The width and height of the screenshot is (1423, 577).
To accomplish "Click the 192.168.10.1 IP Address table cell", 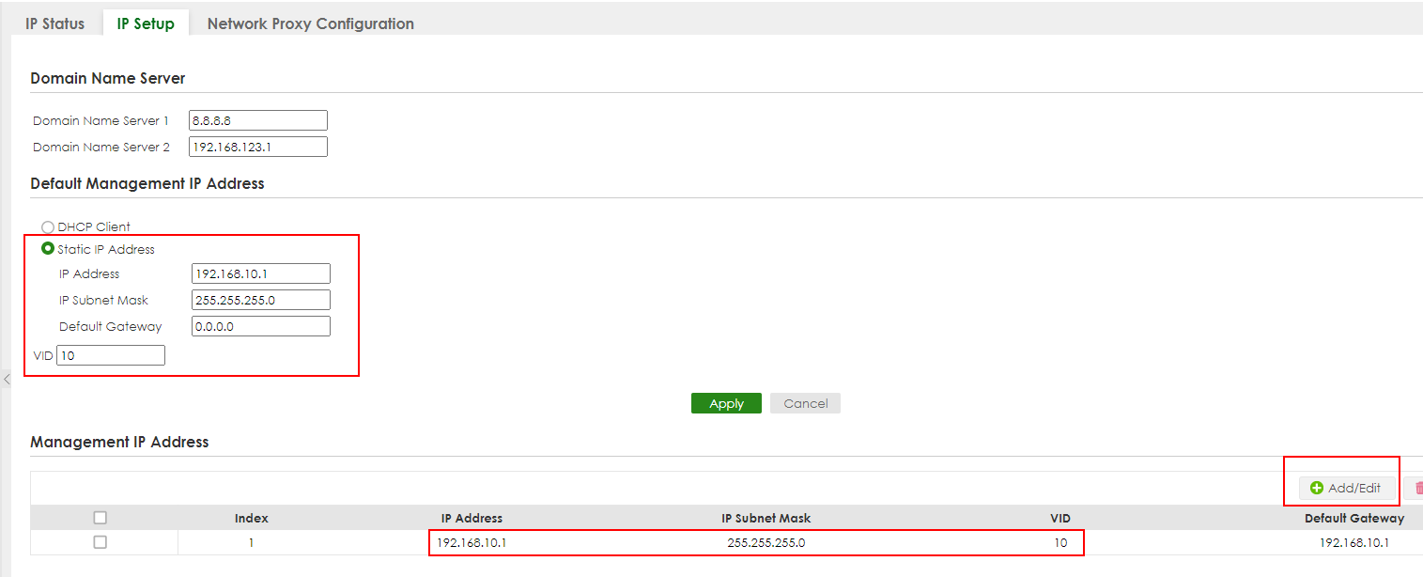I will [472, 543].
